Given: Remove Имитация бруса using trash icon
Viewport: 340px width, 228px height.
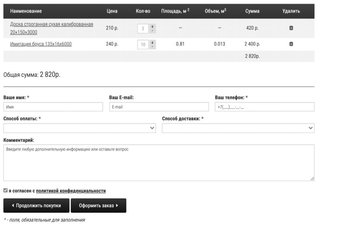Looking at the screenshot, I should pos(291,44).
